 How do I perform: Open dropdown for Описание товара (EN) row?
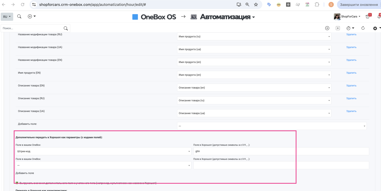click(x=254, y=88)
